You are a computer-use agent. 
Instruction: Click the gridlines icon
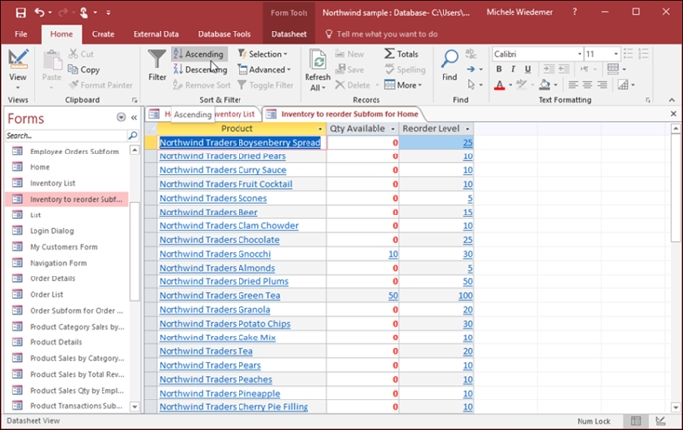point(613,69)
